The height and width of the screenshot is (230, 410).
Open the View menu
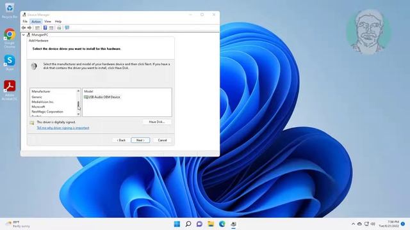coord(47,21)
